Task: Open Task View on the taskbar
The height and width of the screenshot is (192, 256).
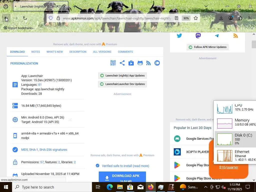Action: pos(98,187)
